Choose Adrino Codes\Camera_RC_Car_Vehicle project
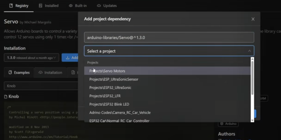This screenshot has height=140, width=281. coord(167,113)
